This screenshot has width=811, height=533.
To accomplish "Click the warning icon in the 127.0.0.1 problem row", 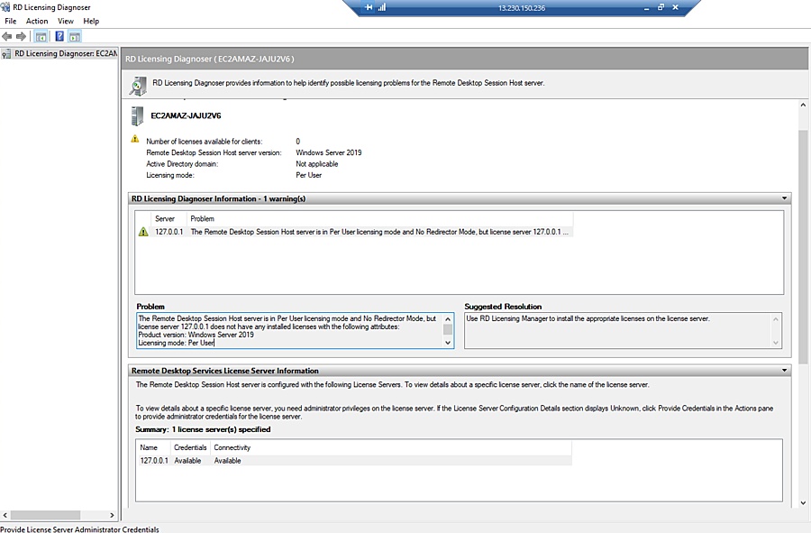I will (x=143, y=232).
